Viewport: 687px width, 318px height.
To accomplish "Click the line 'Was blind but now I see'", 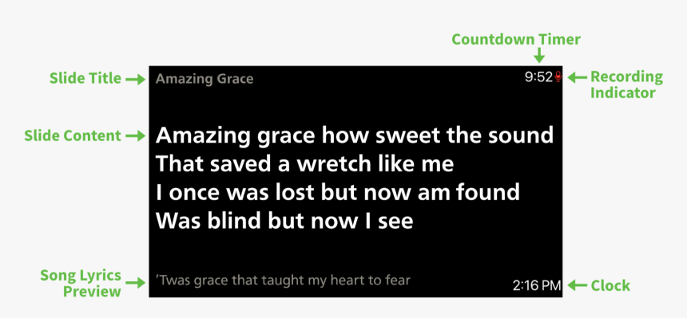I will pyautogui.click(x=285, y=222).
